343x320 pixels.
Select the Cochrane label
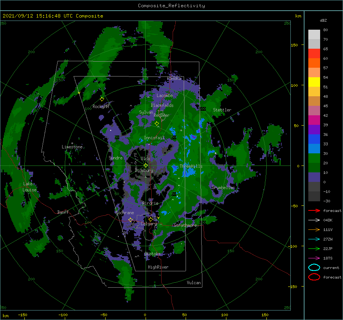(x=125, y=213)
